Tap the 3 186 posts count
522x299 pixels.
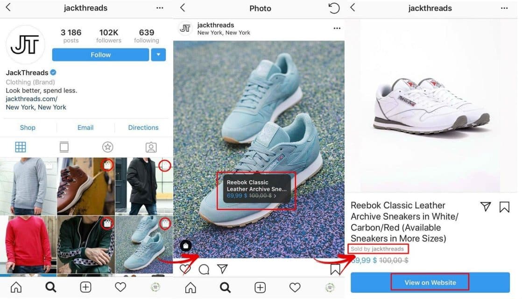[x=71, y=36]
